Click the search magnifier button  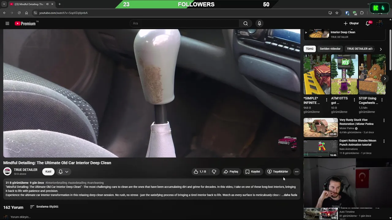(x=246, y=24)
